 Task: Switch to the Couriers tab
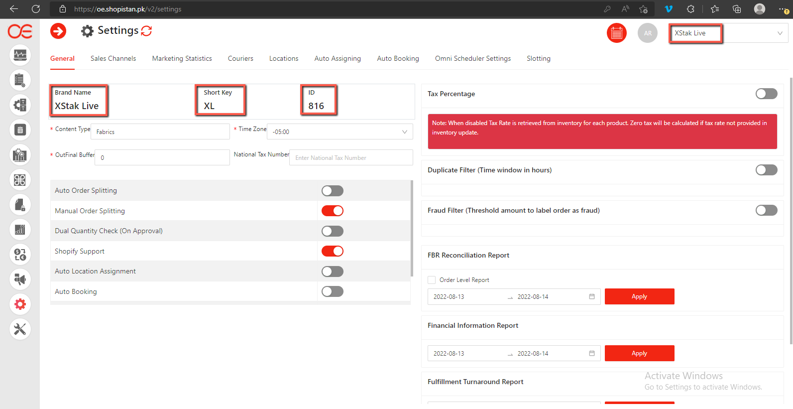pos(240,58)
